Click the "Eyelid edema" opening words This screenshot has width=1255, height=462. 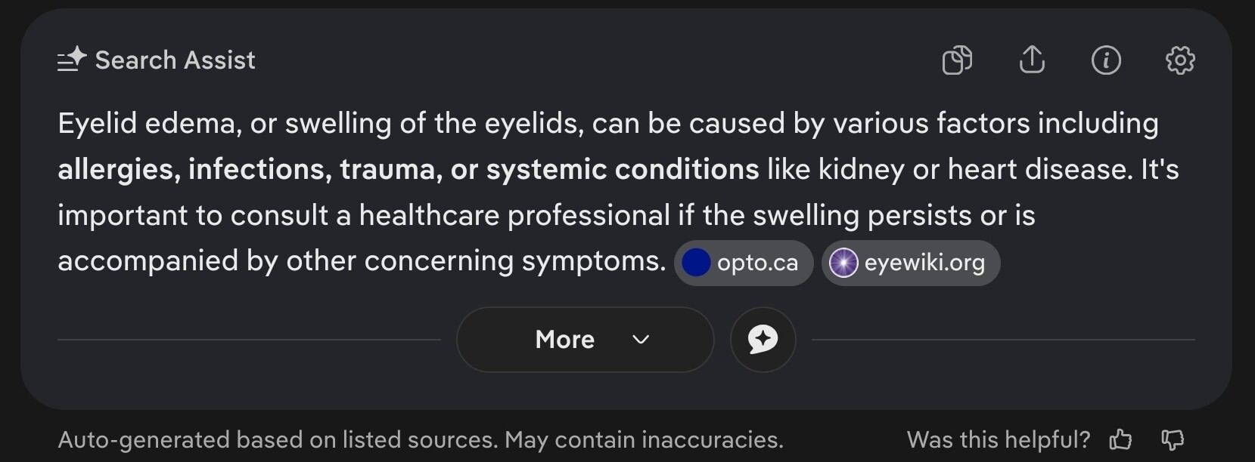[x=147, y=123]
